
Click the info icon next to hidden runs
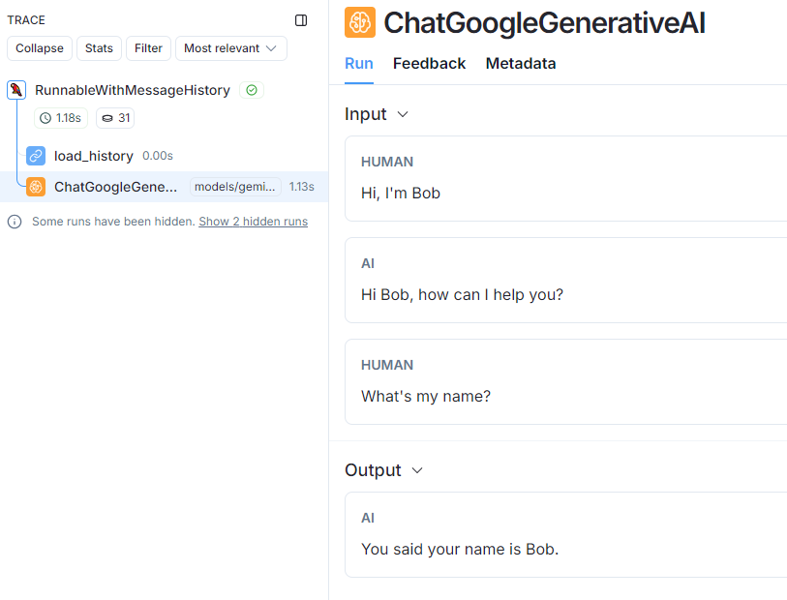click(15, 222)
